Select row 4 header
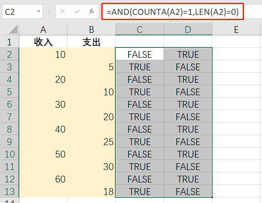262x203 pixels. (x=9, y=79)
